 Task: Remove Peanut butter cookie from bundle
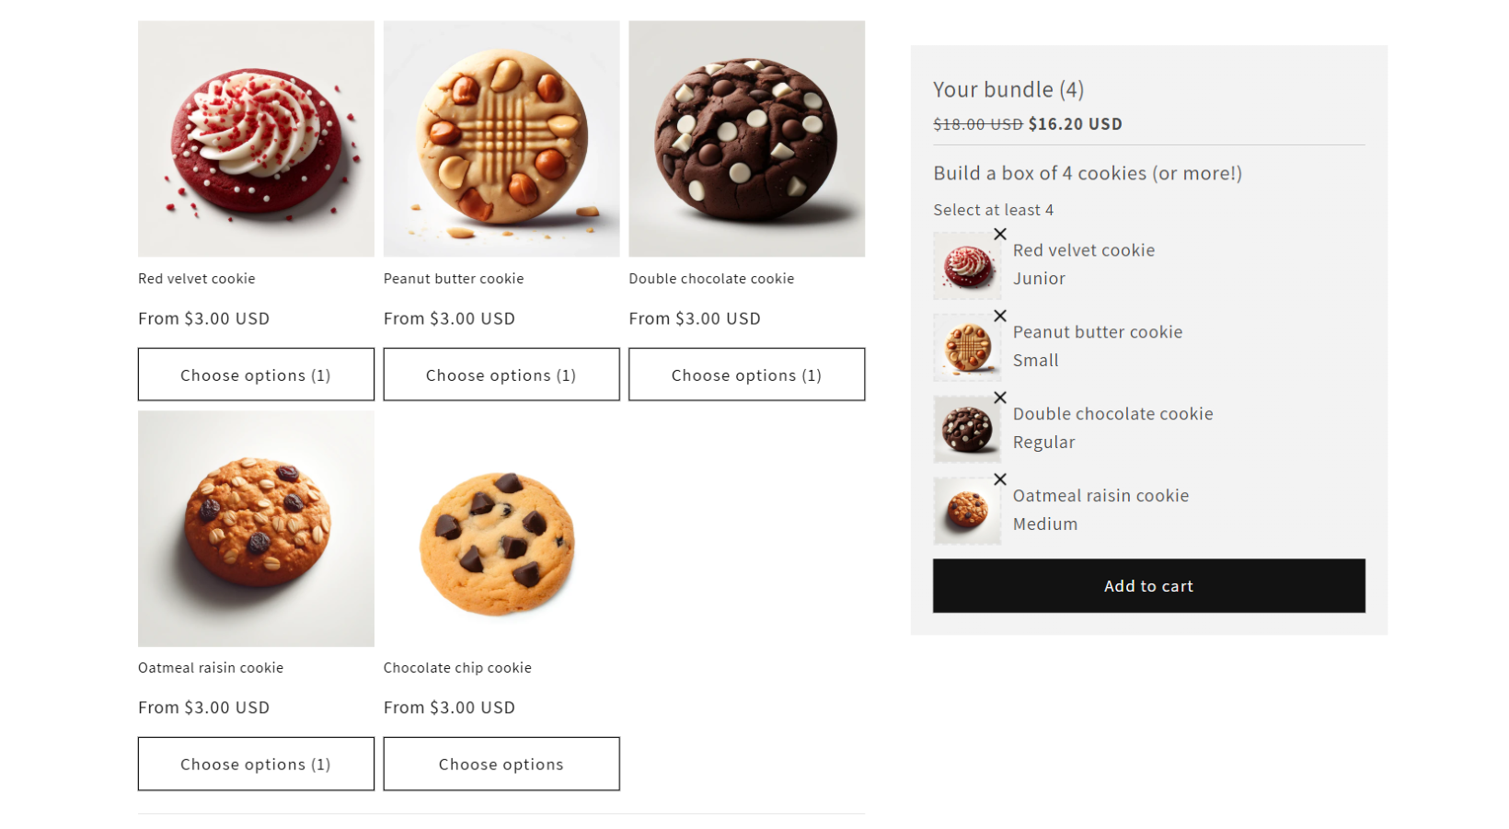pos(1000,316)
